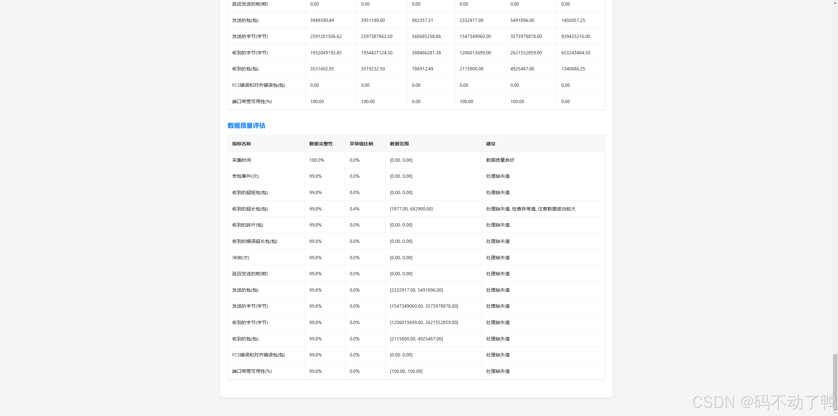
Task: Click the 检查异常值 suggestion text
Action: click(524, 209)
